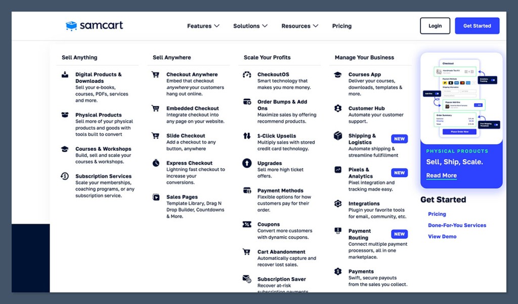Image resolution: width=518 pixels, height=304 pixels.
Task: Click the 1-Click Upsells arrows icon
Action: click(x=246, y=136)
